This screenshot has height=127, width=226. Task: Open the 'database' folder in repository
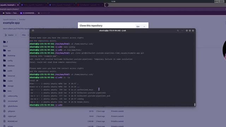11,66
